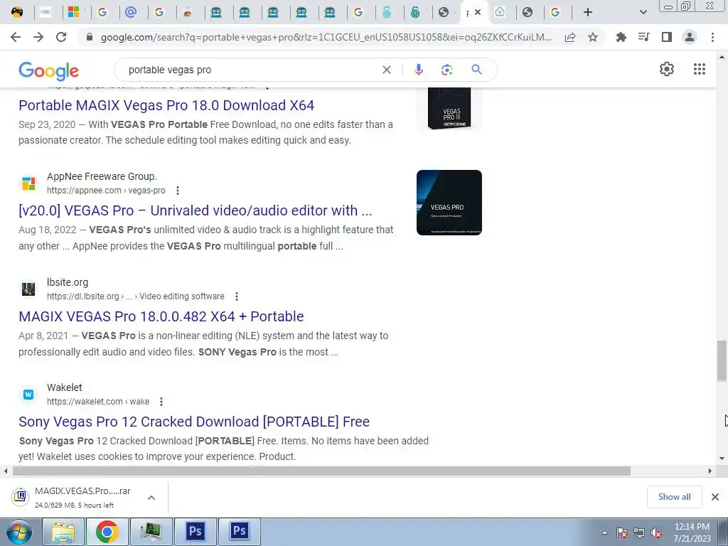Close the current active tab
The width and height of the screenshot is (728, 546).
click(x=478, y=13)
